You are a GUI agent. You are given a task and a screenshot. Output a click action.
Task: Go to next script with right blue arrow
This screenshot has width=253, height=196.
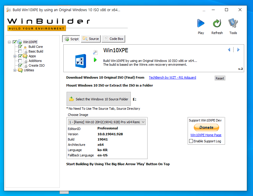point(238,50)
